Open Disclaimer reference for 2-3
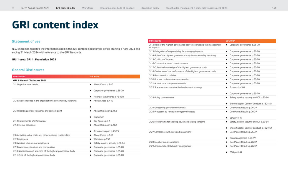288x171 pixels. coord(99,117)
